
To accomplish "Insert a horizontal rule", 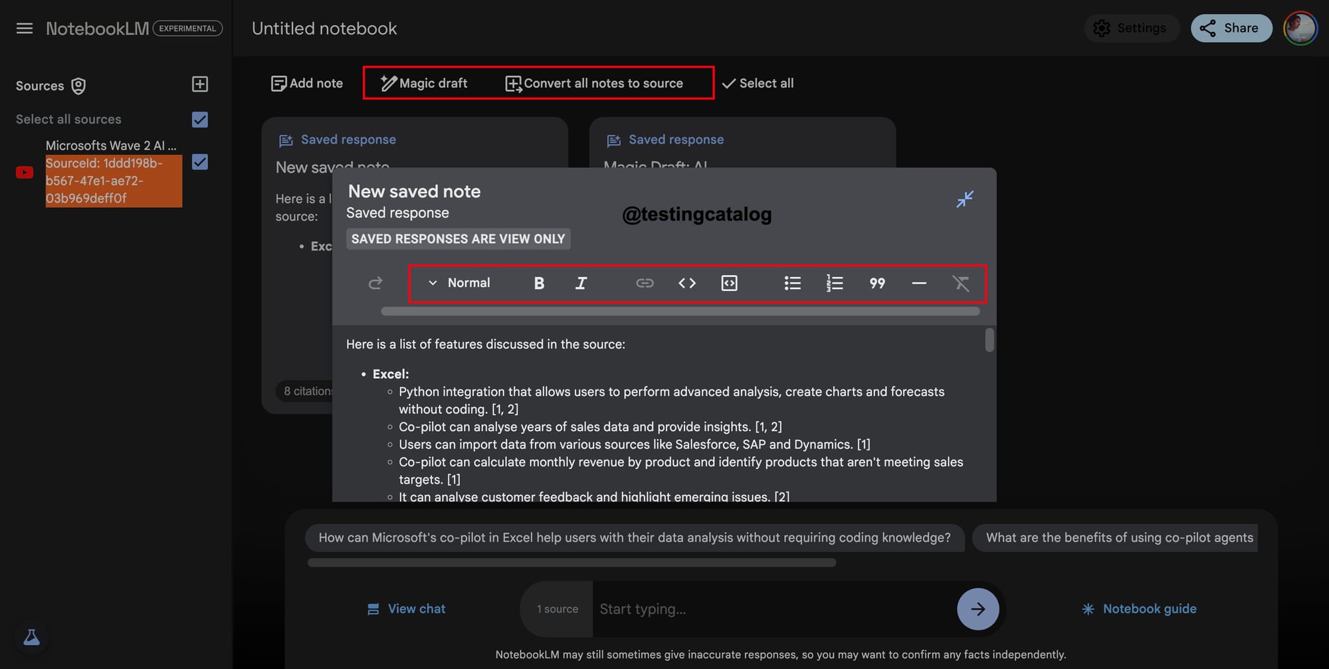I will click(919, 283).
